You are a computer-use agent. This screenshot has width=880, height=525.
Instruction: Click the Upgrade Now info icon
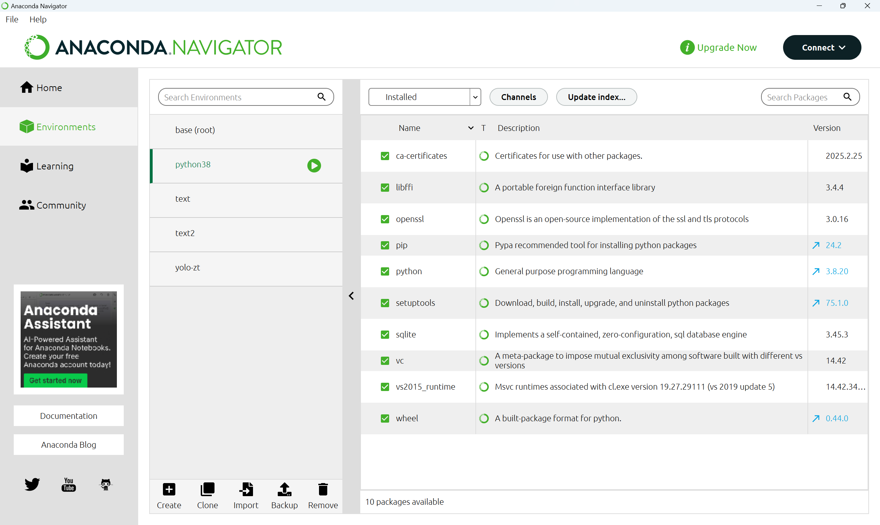[x=687, y=47]
